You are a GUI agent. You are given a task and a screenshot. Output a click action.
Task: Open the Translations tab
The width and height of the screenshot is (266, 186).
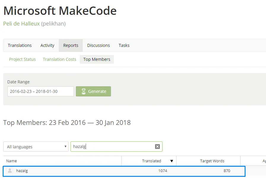click(x=20, y=45)
